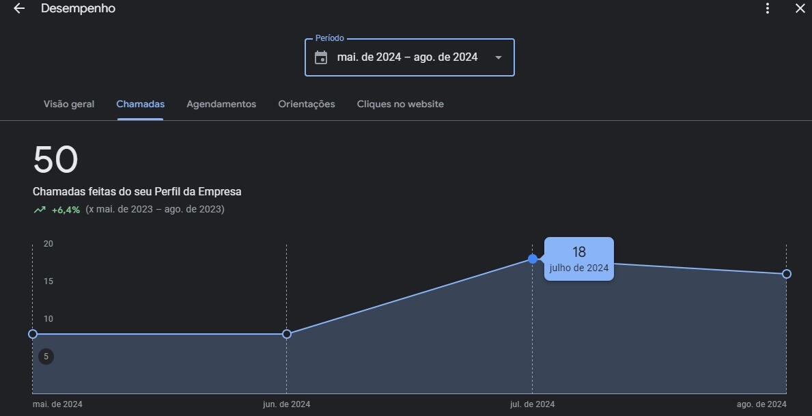The image size is (812, 416).
Task: Select the June 2024 data point on chart
Action: click(287, 334)
